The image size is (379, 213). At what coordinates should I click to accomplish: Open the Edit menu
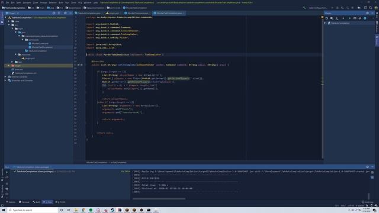pyautogui.click(x=12, y=2)
